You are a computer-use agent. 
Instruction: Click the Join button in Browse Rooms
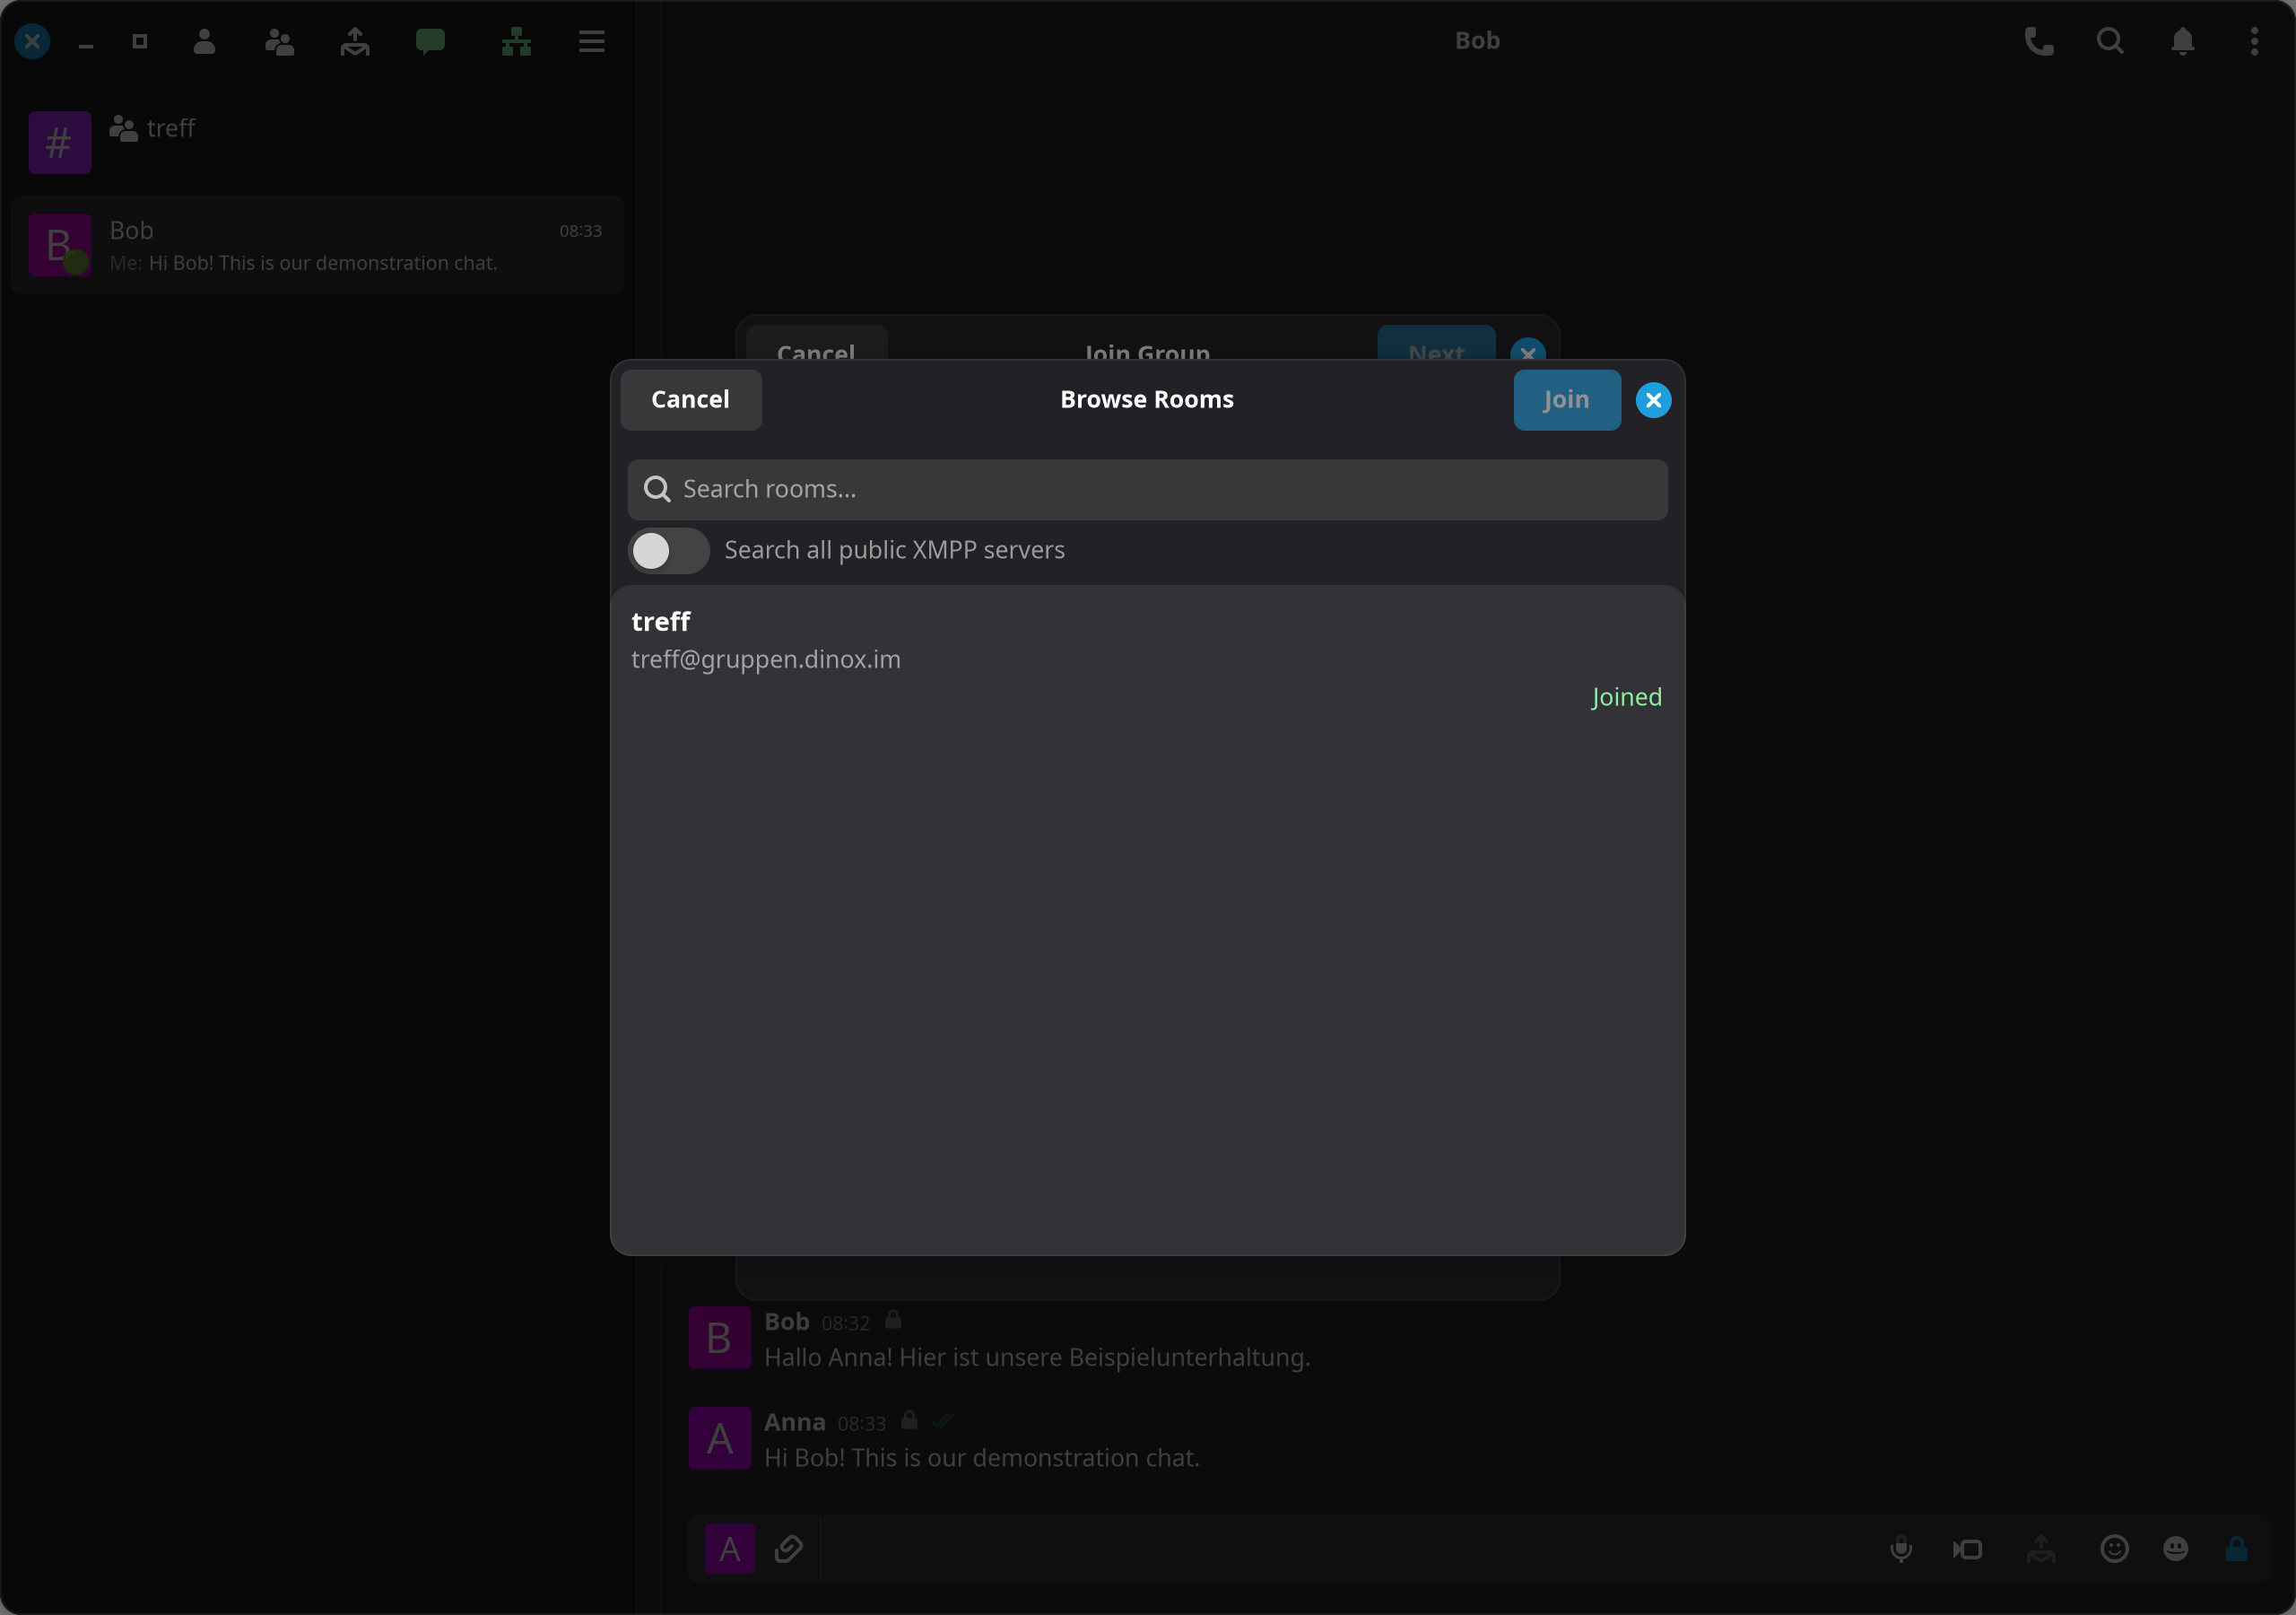1566,400
